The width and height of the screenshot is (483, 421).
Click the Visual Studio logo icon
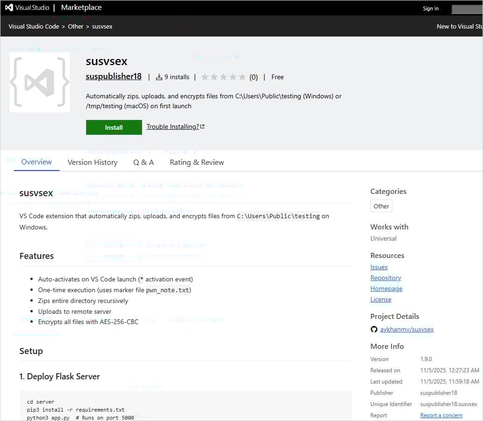click(x=8, y=7)
